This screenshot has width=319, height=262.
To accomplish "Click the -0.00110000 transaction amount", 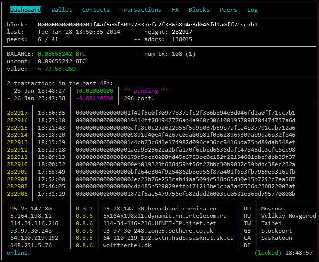I will [94, 98].
